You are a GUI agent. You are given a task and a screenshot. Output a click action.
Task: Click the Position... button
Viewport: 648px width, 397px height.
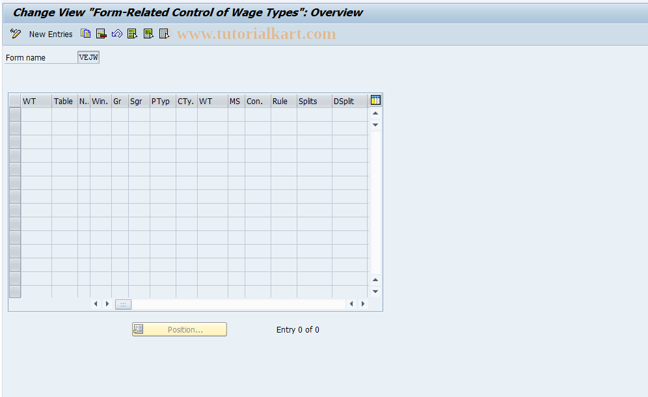pos(180,329)
